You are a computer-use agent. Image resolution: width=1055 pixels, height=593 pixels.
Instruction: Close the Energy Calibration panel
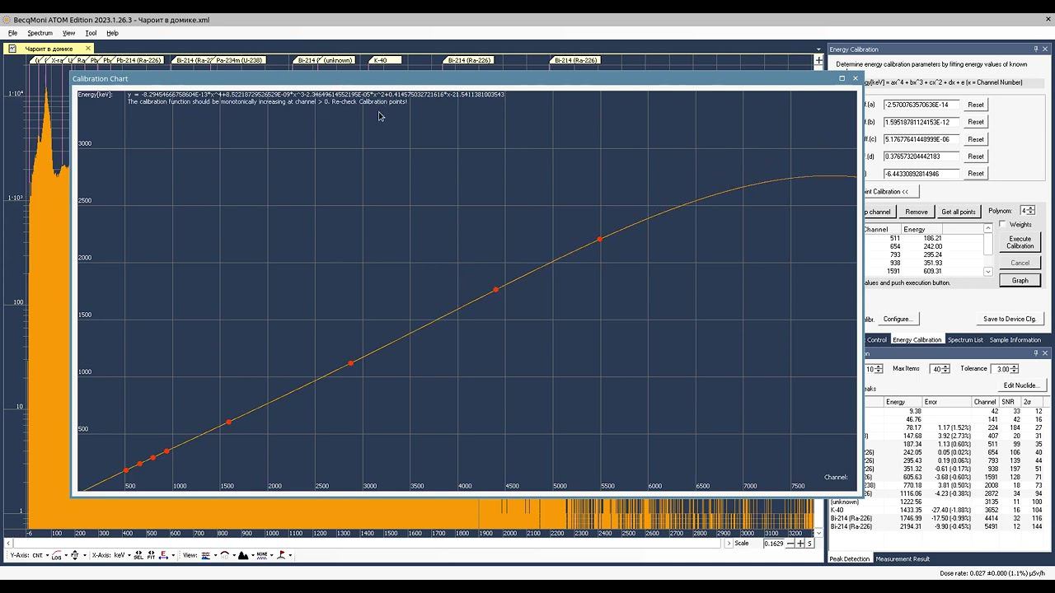pyautogui.click(x=1045, y=49)
